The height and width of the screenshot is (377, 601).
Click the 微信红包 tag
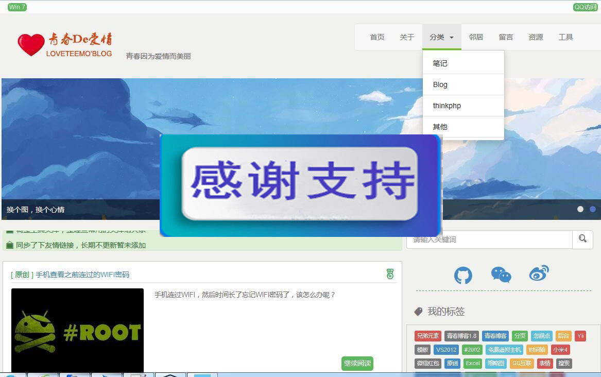coord(428,363)
